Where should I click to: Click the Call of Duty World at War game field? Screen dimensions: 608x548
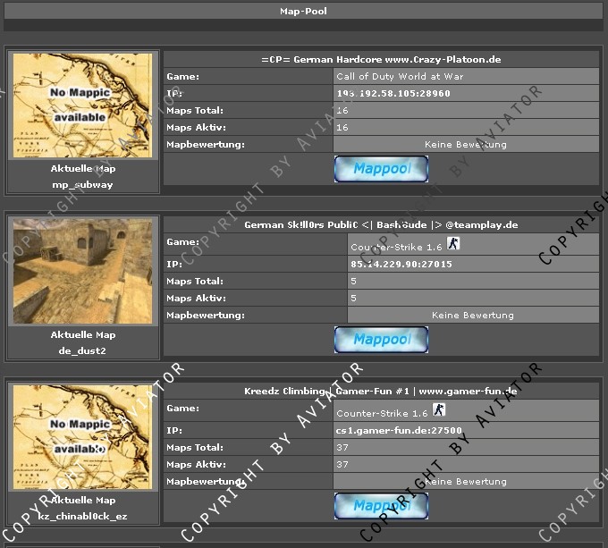(x=466, y=76)
